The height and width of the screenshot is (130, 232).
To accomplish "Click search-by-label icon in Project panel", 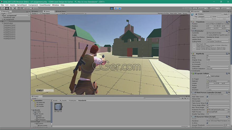I will [x=185, y=98].
